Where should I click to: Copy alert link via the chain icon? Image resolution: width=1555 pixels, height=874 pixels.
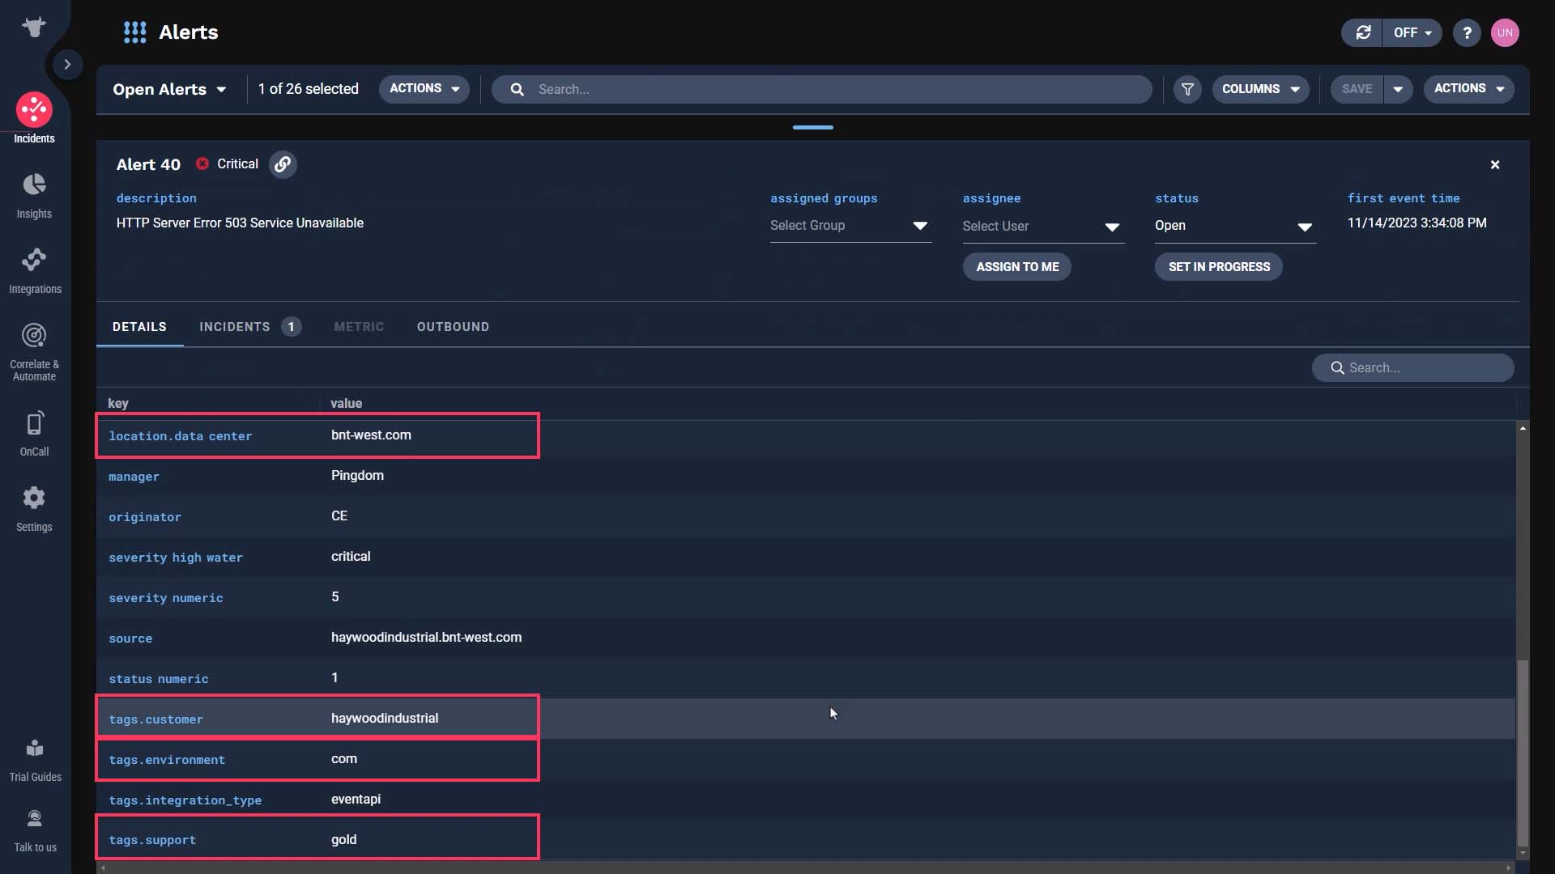pos(283,164)
